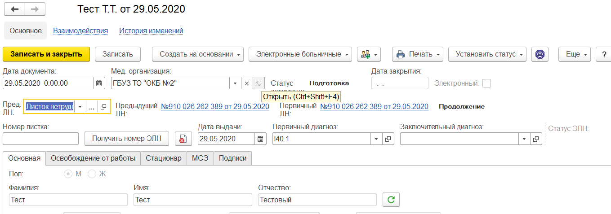The image size is (611, 214).
Task: Switch to the Освобождение от работы tab
Action: coord(93,158)
